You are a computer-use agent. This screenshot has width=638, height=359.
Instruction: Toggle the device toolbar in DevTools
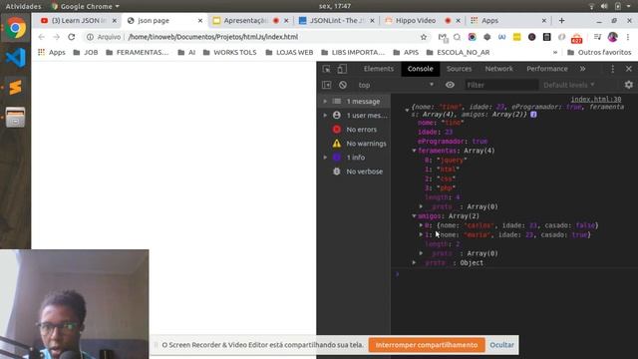pyautogui.click(x=342, y=69)
